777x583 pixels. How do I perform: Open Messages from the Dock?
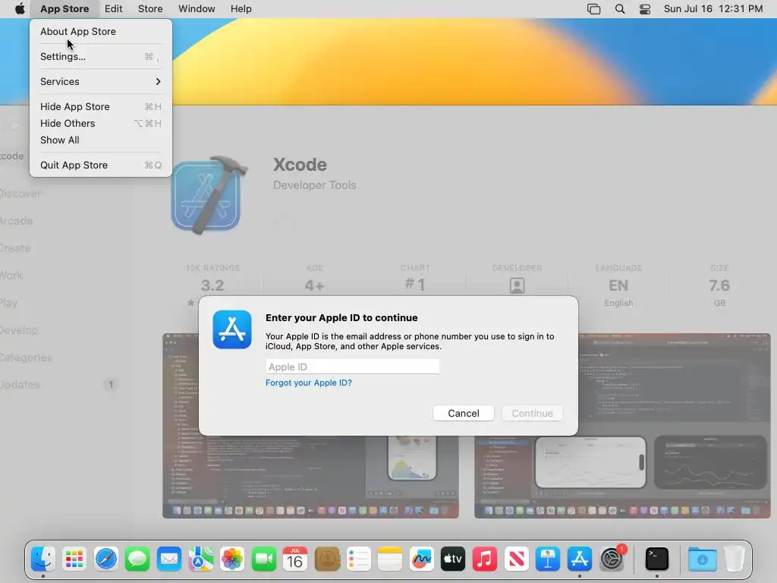point(137,559)
